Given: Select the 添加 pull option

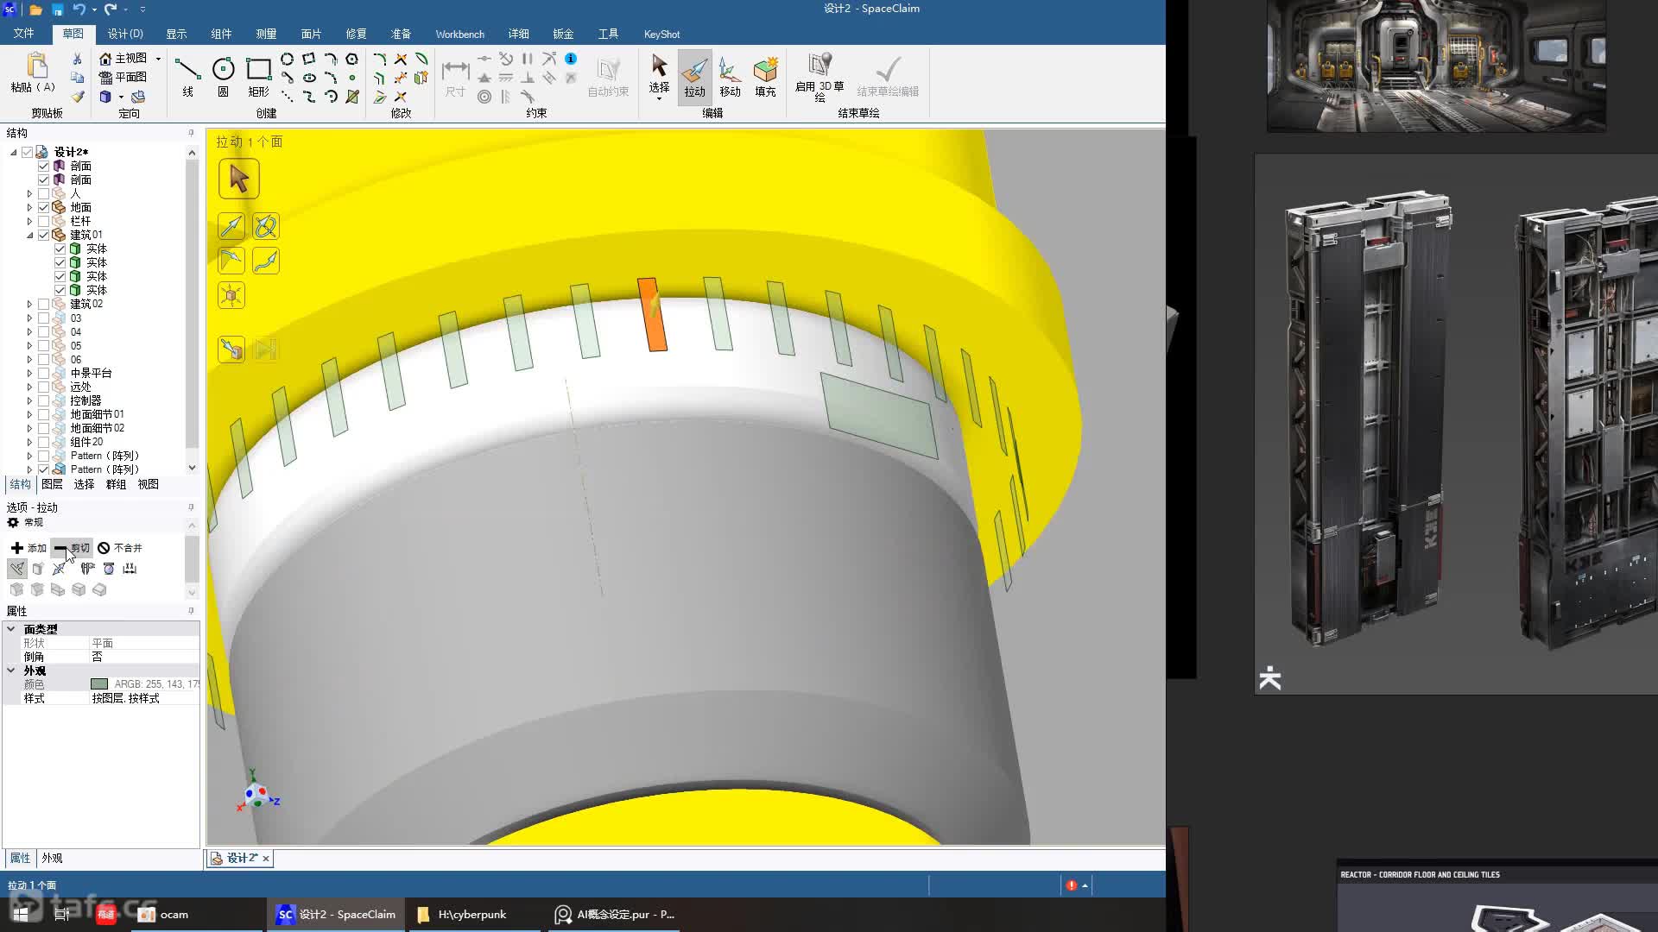Looking at the screenshot, I should [28, 548].
